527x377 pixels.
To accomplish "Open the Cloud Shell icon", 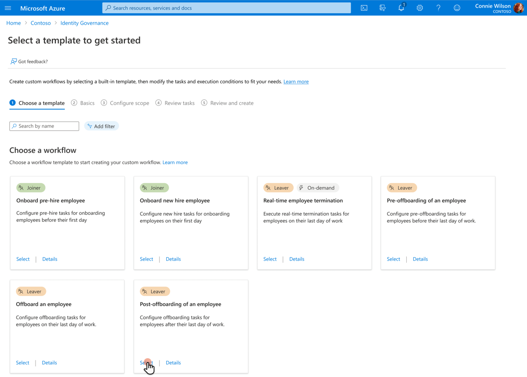I will click(x=364, y=8).
